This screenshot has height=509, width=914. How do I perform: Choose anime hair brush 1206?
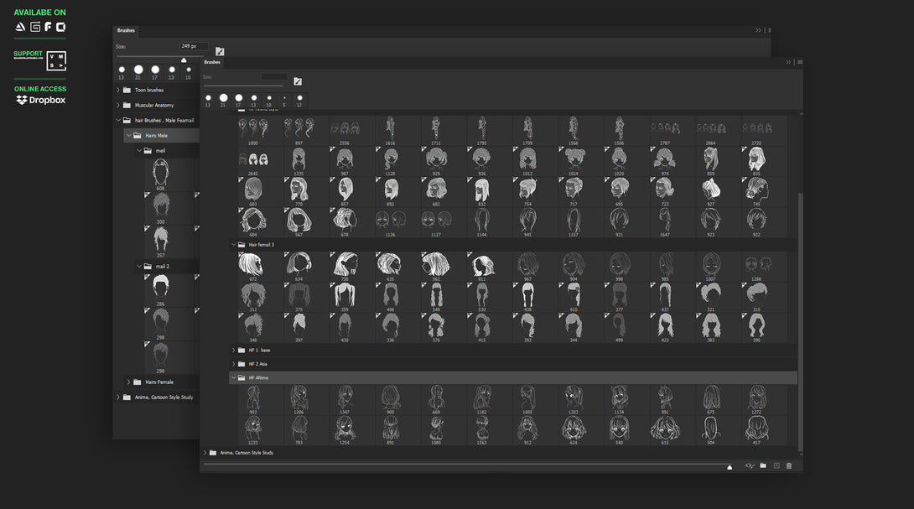tap(299, 399)
